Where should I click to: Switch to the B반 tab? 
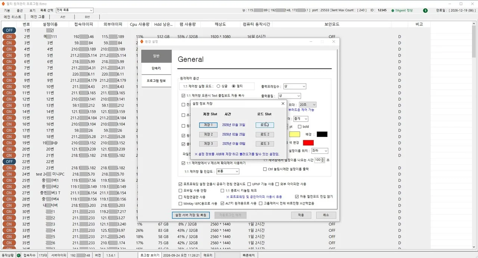tap(87, 17)
